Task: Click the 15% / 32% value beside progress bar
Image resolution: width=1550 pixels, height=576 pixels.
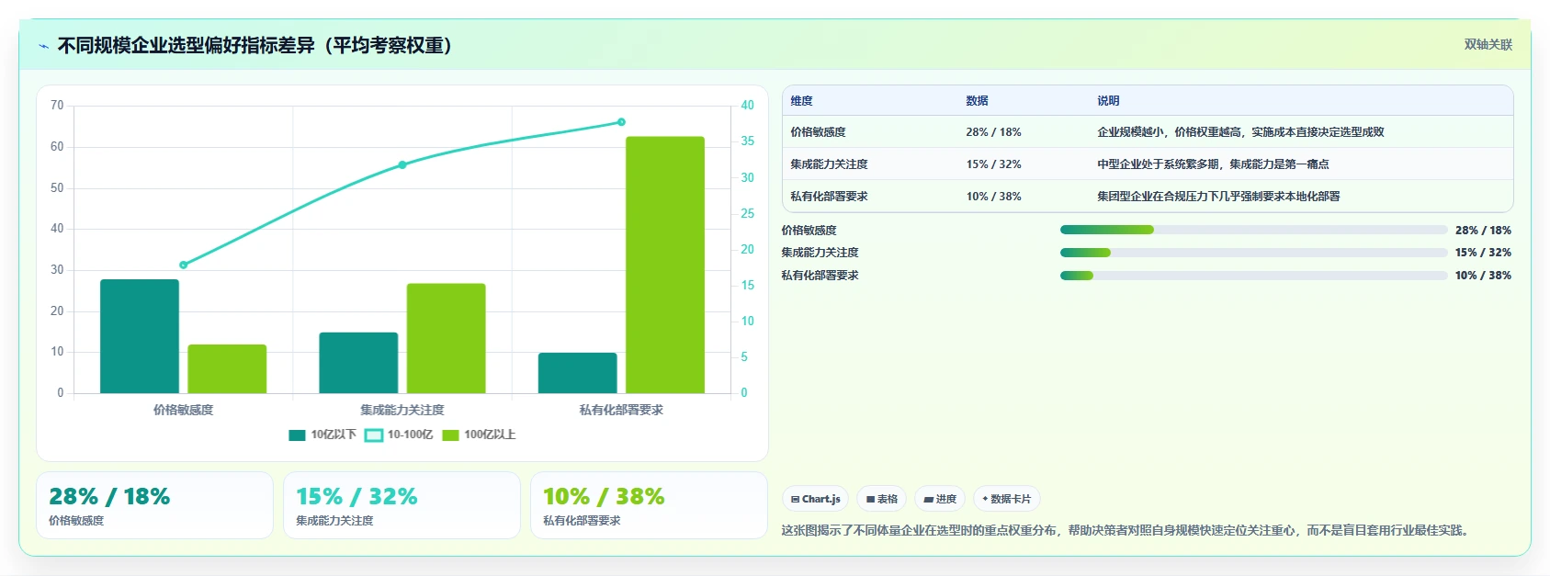Action: [x=1483, y=253]
